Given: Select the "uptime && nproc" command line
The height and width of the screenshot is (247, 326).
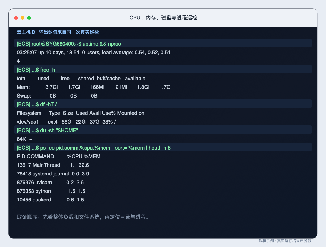Looking at the screenshot, I should coord(163,44).
